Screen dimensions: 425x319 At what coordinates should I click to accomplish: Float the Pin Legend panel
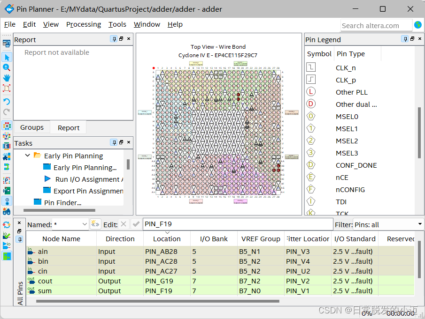(x=412, y=39)
